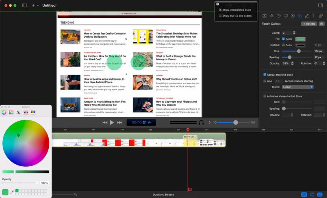Click the Outline black color swatch
327x198 pixels.
300,45
